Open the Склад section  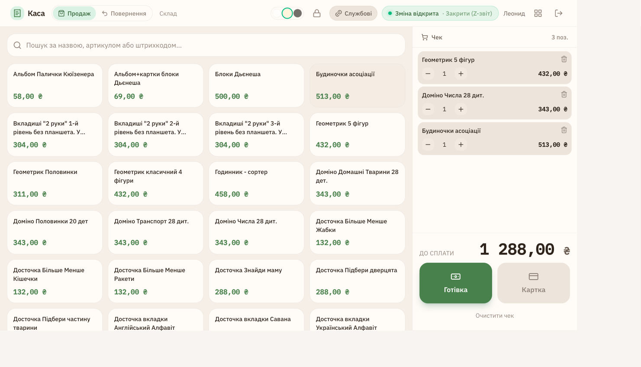[168, 13]
